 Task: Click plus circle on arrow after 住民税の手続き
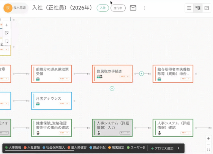pyautogui.click(x=141, y=74)
